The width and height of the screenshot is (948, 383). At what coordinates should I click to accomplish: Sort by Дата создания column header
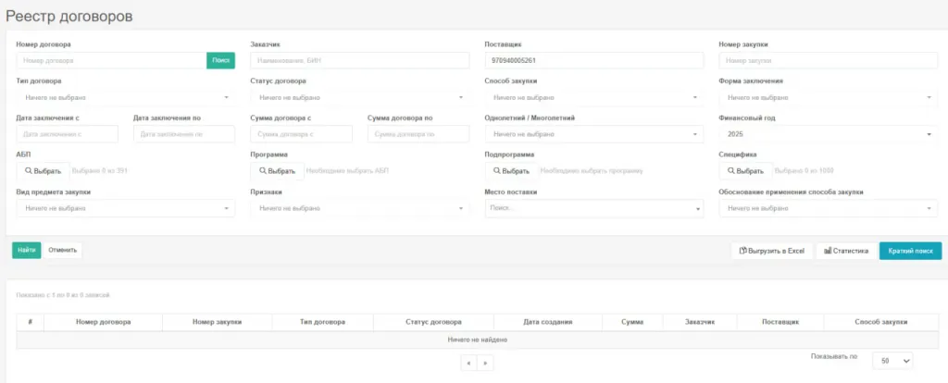tap(547, 322)
